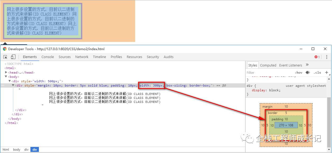This screenshot has width=332, height=153.
Task: Click the rendered Chinese text box in page
Action: click(x=42, y=21)
